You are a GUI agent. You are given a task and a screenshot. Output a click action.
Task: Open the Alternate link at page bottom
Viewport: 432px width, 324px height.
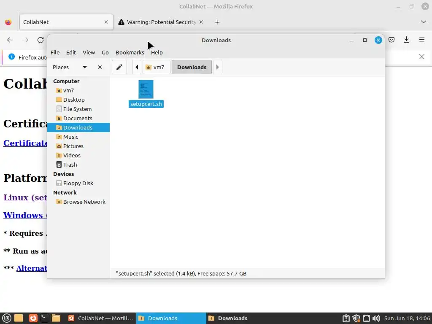(x=32, y=268)
